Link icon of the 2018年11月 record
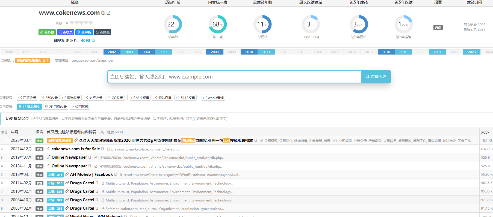Screen dimensions: 493x217 click(x=49, y=166)
